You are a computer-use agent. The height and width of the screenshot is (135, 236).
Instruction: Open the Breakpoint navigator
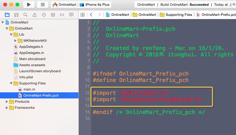click(x=62, y=15)
